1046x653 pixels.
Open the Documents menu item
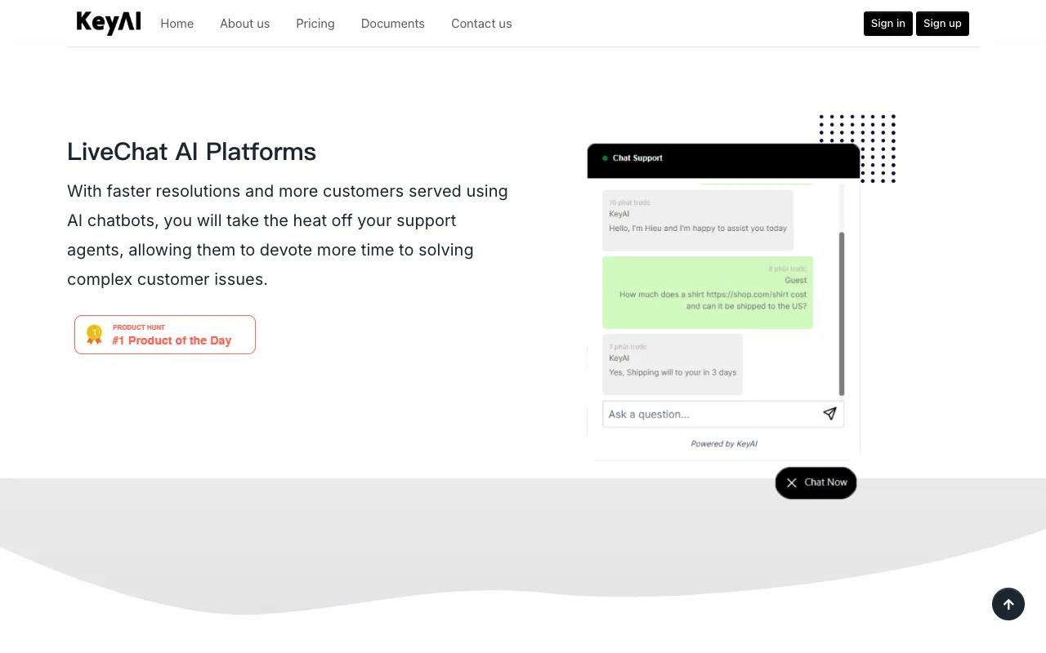(393, 24)
